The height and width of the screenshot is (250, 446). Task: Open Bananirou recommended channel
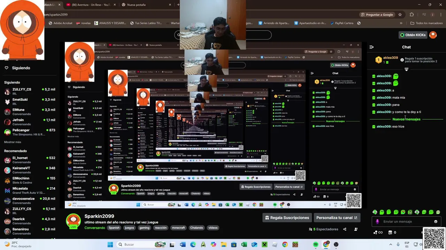[x=30, y=231]
